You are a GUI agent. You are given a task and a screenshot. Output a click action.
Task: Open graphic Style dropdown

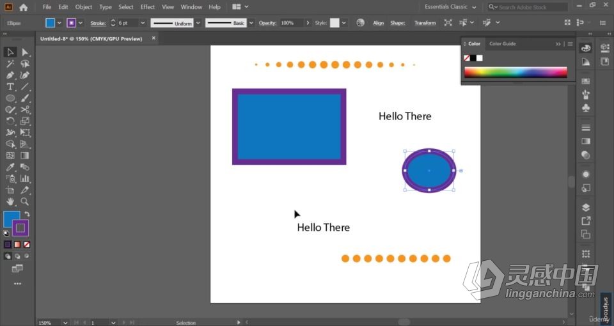(x=343, y=23)
